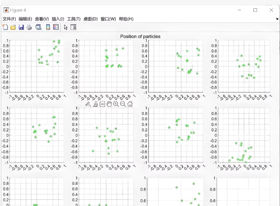
Task: Save the figure with the floppy disk icon
Action: point(21,27)
